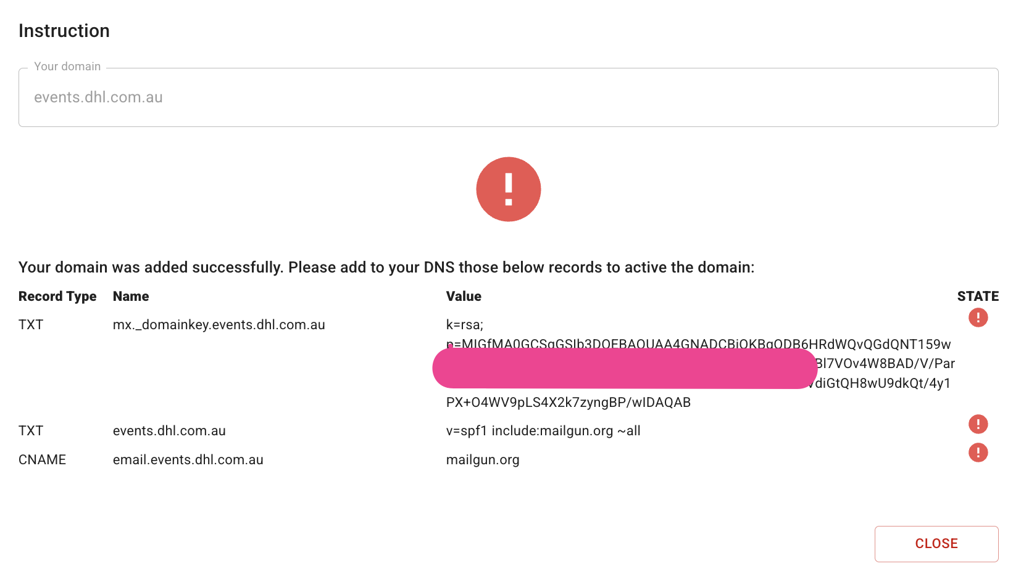Click the Your domain input field
Image resolution: width=1021 pixels, height=582 pixels.
pyautogui.click(x=507, y=97)
